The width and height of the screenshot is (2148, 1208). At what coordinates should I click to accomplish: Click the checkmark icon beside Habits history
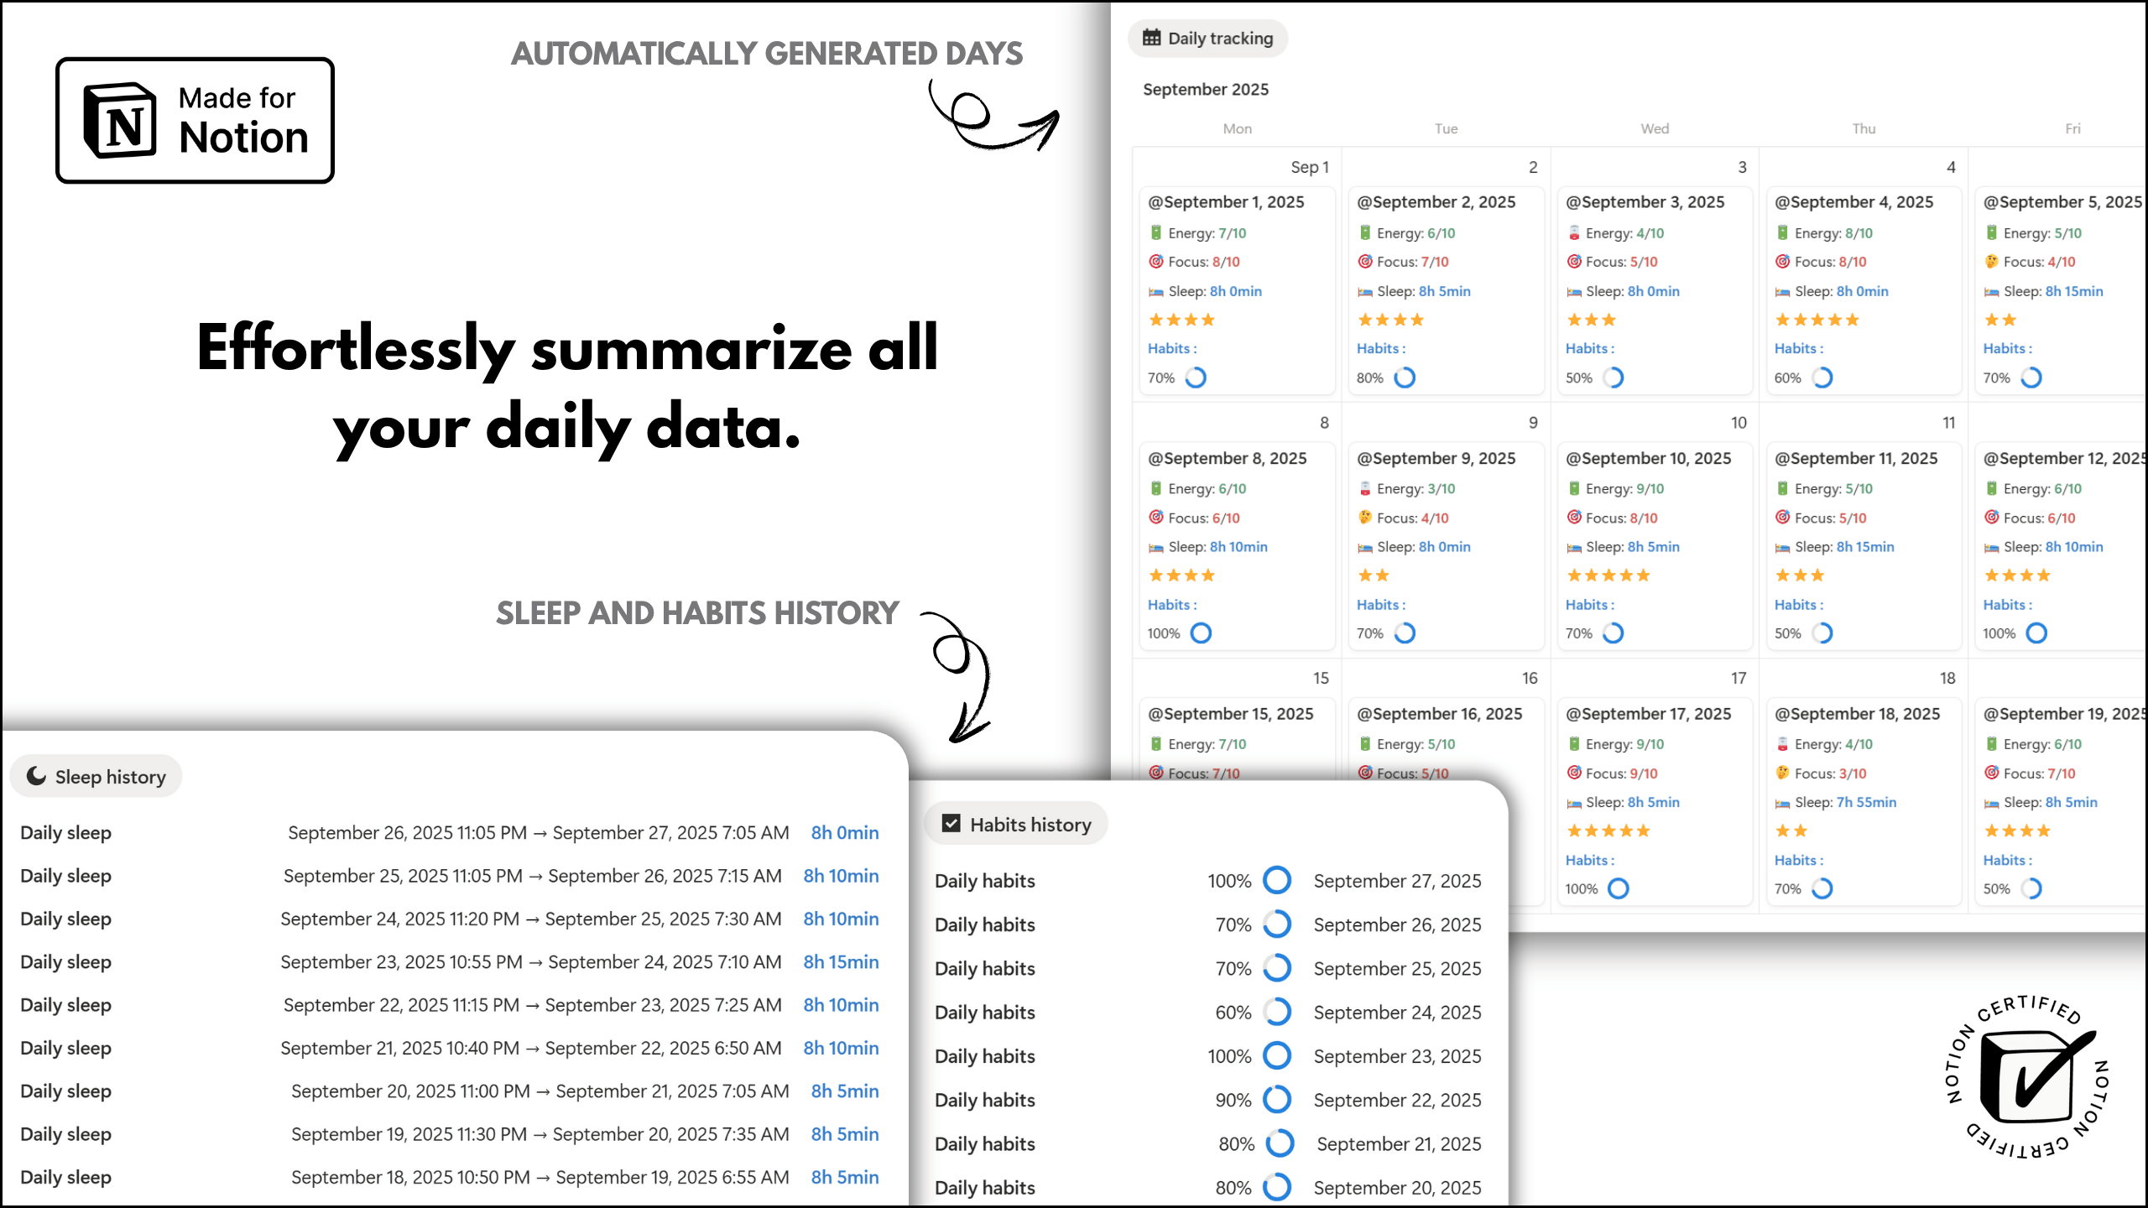(x=951, y=824)
